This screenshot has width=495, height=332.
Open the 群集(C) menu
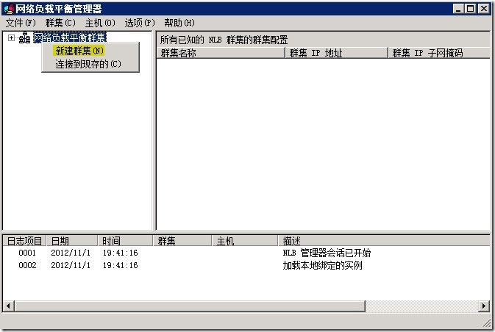[60, 23]
